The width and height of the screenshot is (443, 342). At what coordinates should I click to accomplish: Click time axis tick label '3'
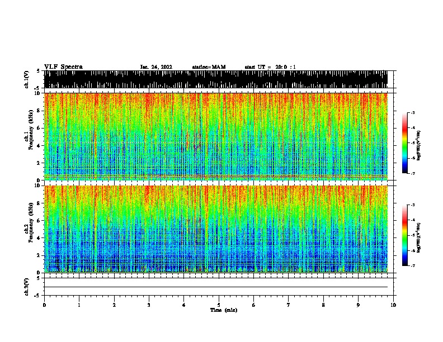point(149,305)
